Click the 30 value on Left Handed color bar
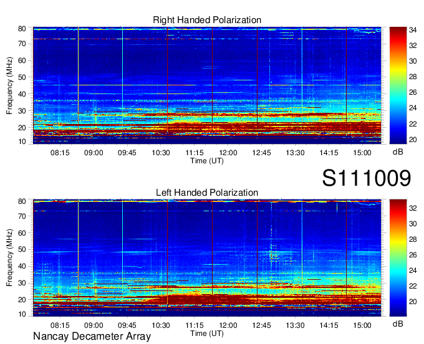 [413, 224]
